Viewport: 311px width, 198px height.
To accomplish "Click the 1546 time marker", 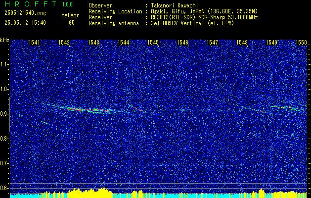I will click(x=182, y=42).
